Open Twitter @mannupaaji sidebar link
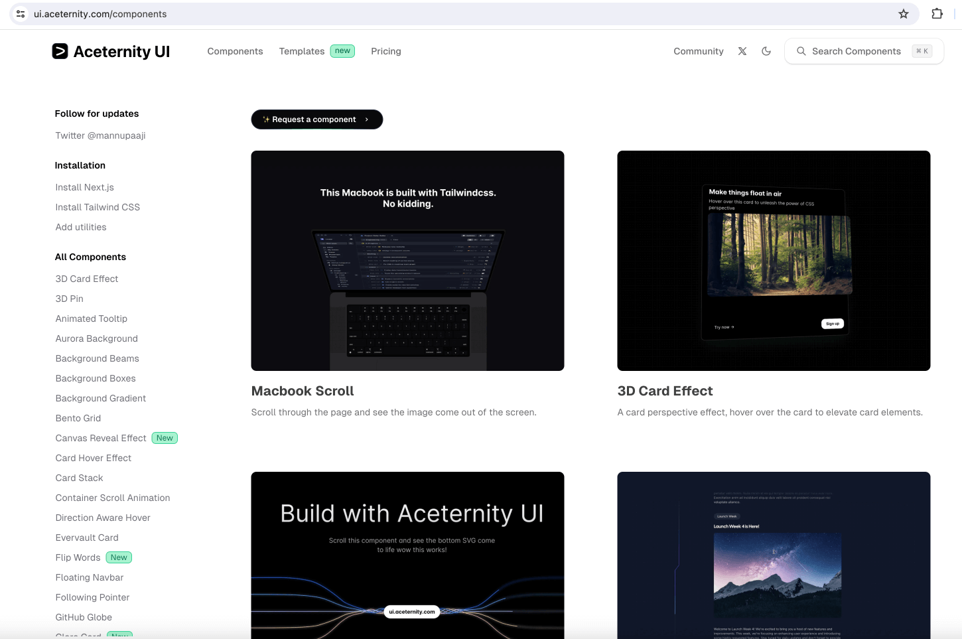The width and height of the screenshot is (962, 639). pos(100,135)
